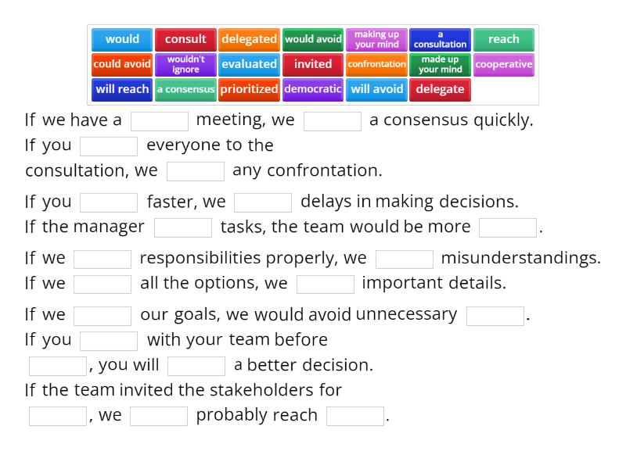Choose the green 'would avoid' tile
Viewport: 626px width, 469px height.
[x=313, y=39]
